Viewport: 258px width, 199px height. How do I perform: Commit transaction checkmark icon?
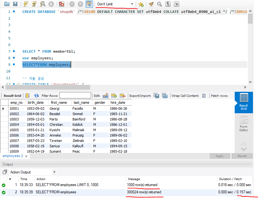(72, 4)
